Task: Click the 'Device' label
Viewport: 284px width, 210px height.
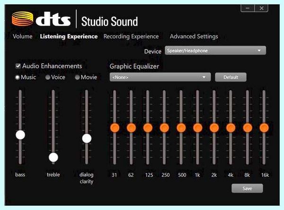Action: click(153, 51)
